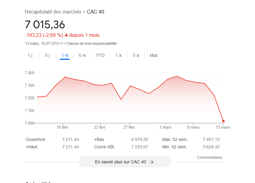This screenshot has width=255, height=183.
Task: Click the arrow icon in CAC 40 button
Action: click(x=151, y=162)
